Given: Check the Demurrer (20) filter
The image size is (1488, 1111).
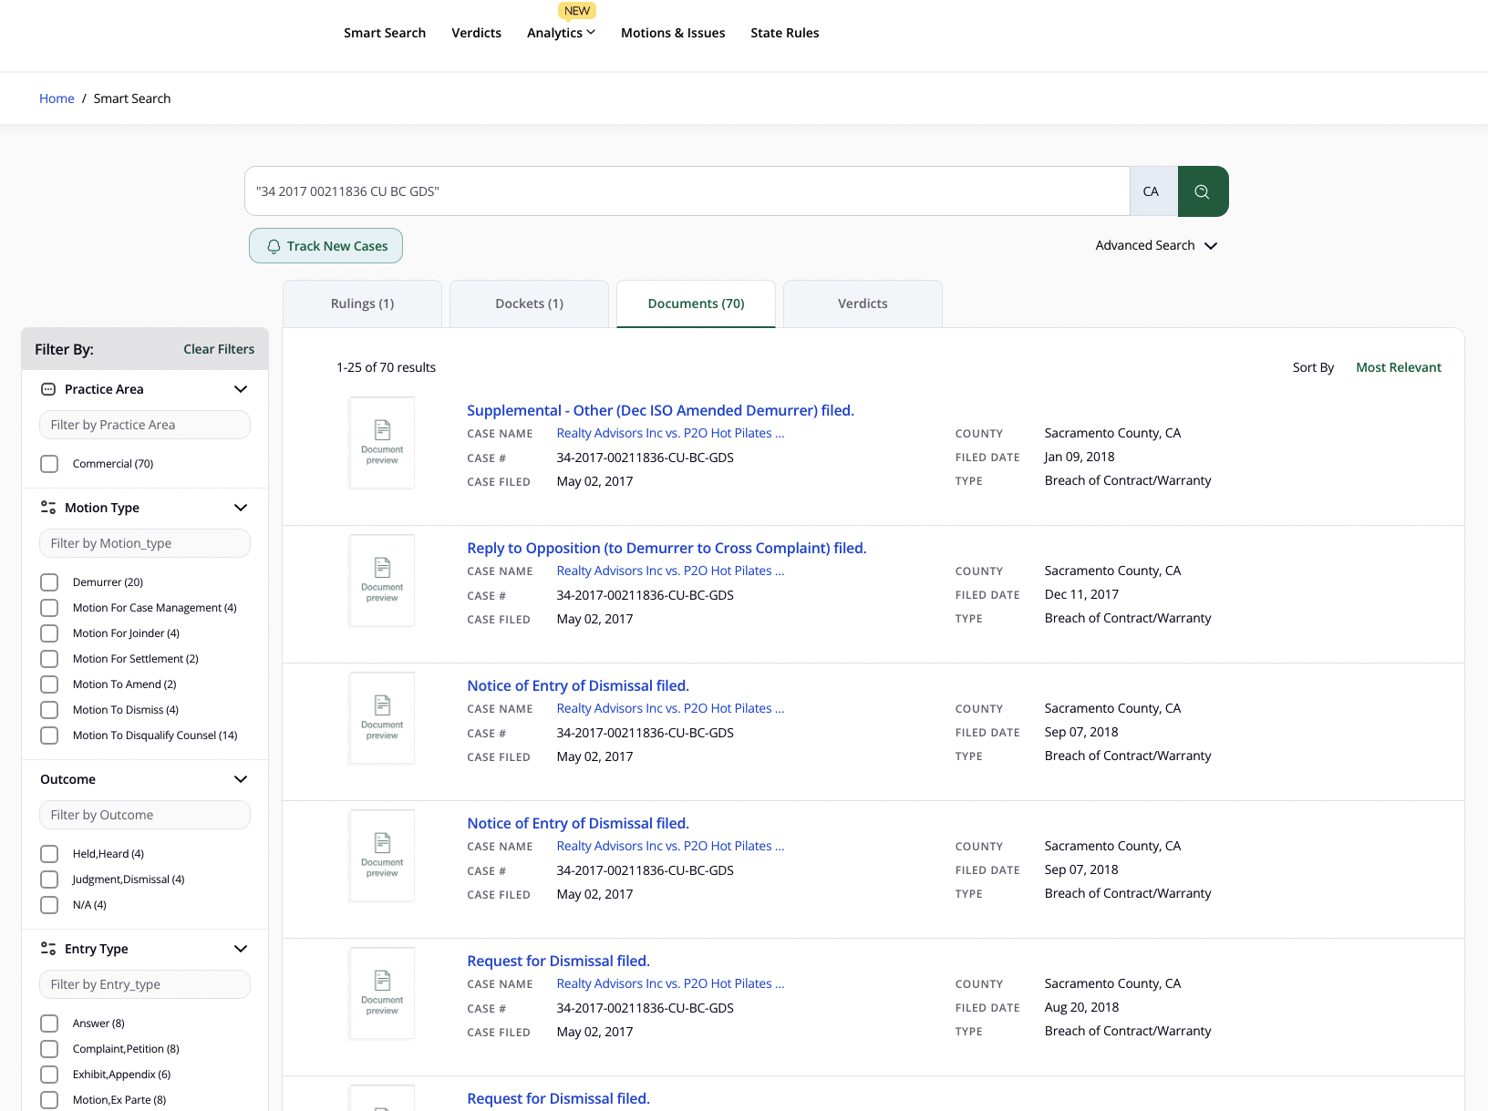Looking at the screenshot, I should point(49,582).
